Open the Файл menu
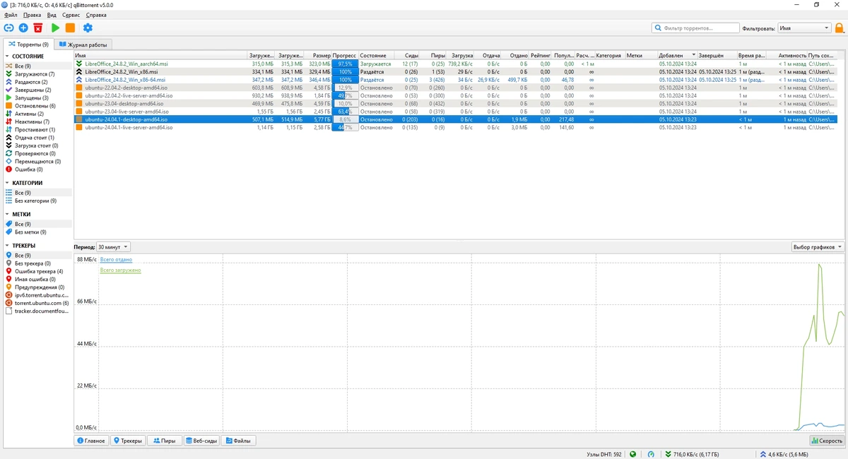 click(x=11, y=15)
